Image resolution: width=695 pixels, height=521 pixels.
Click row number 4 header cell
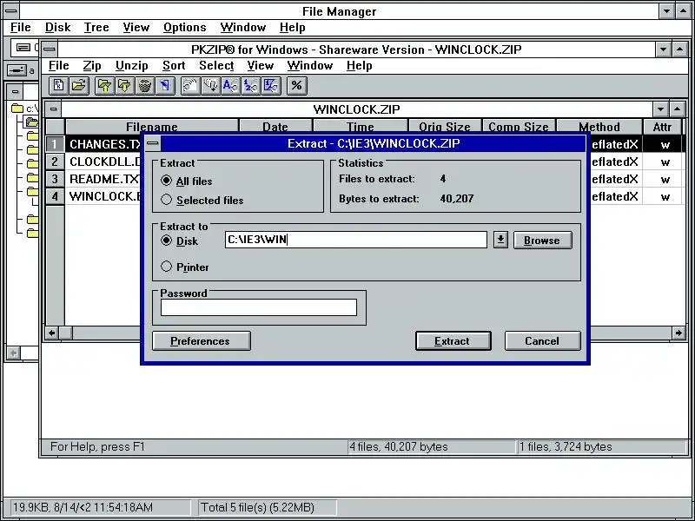tap(55, 196)
